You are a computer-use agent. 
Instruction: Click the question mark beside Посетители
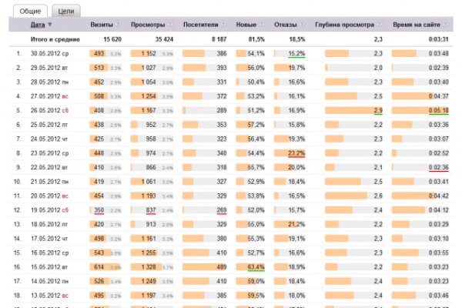[x=223, y=25]
